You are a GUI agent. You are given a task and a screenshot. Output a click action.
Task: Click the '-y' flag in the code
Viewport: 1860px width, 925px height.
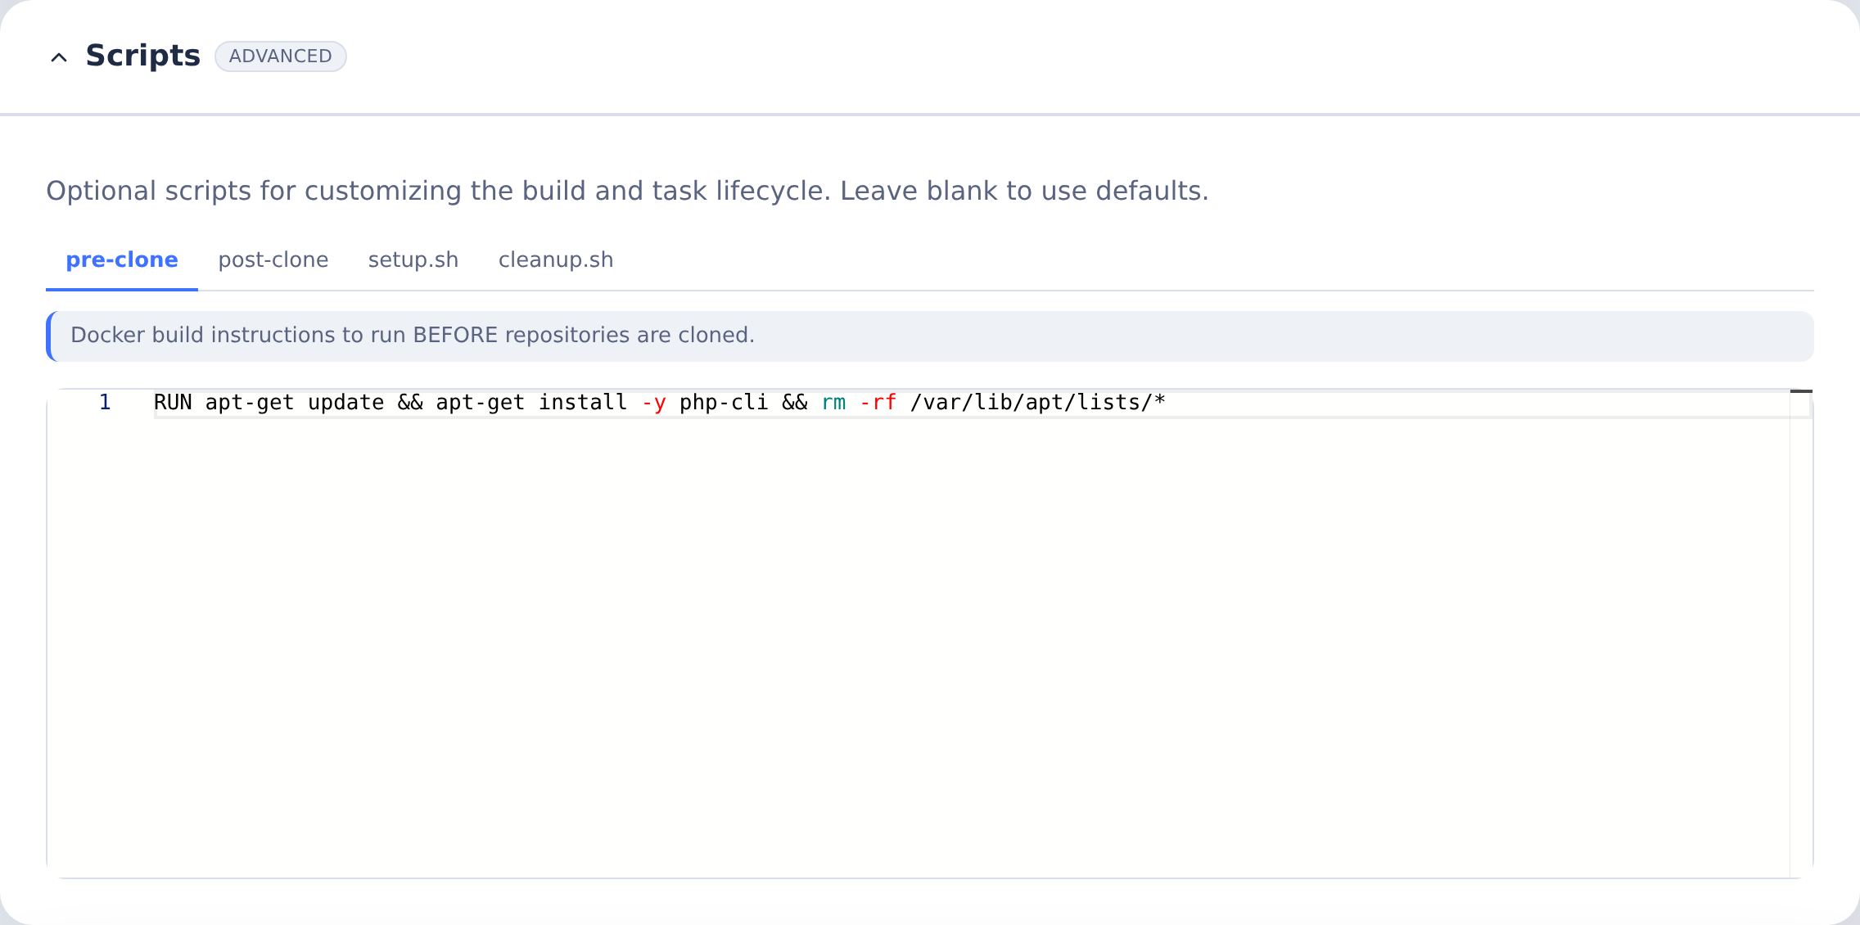[x=654, y=403]
